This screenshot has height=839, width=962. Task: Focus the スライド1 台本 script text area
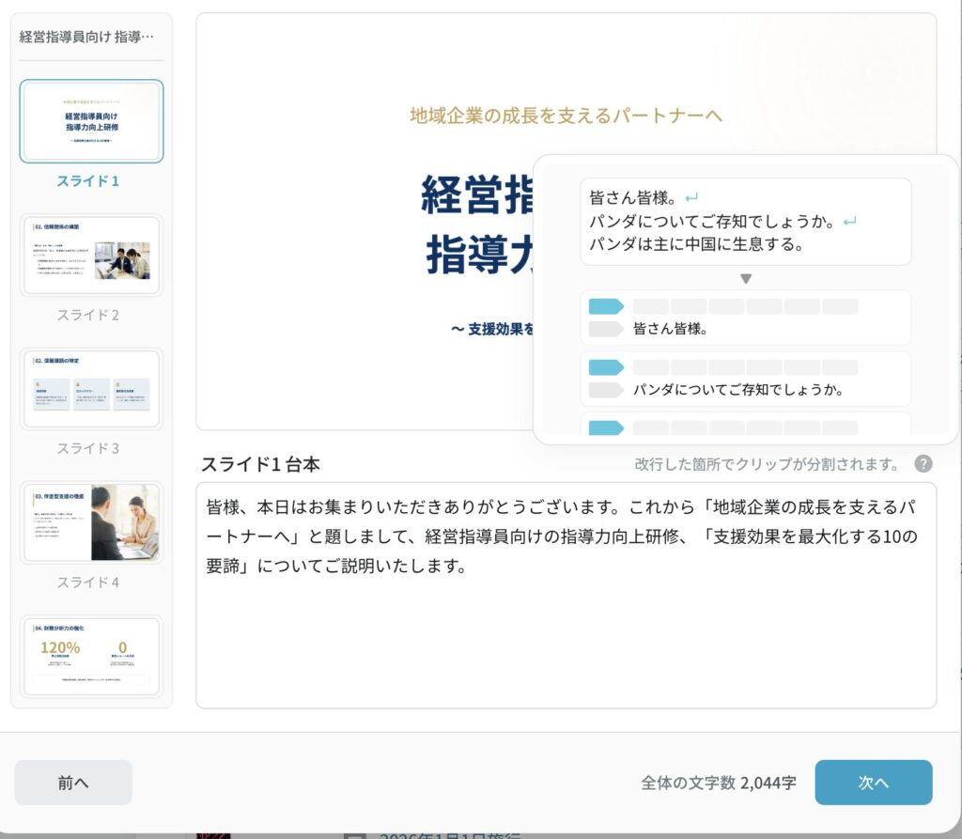(566, 620)
